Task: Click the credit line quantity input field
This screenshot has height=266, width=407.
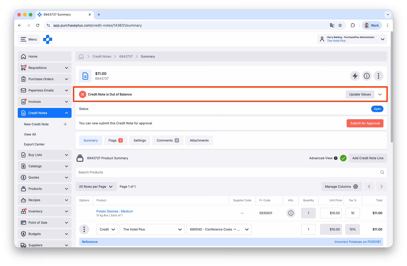Action: [308, 229]
